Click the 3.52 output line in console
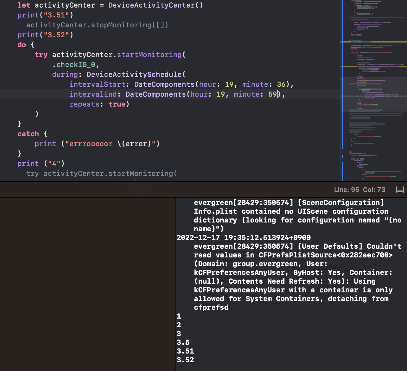This screenshot has width=407, height=371. [x=185, y=360]
